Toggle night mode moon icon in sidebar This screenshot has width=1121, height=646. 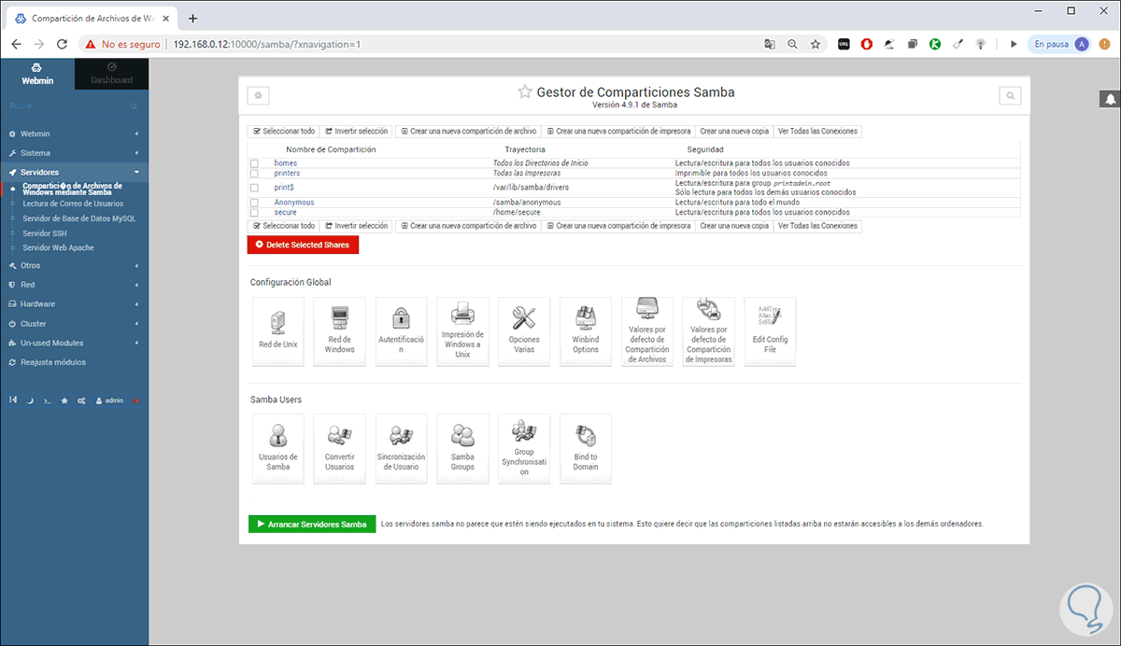click(x=30, y=400)
